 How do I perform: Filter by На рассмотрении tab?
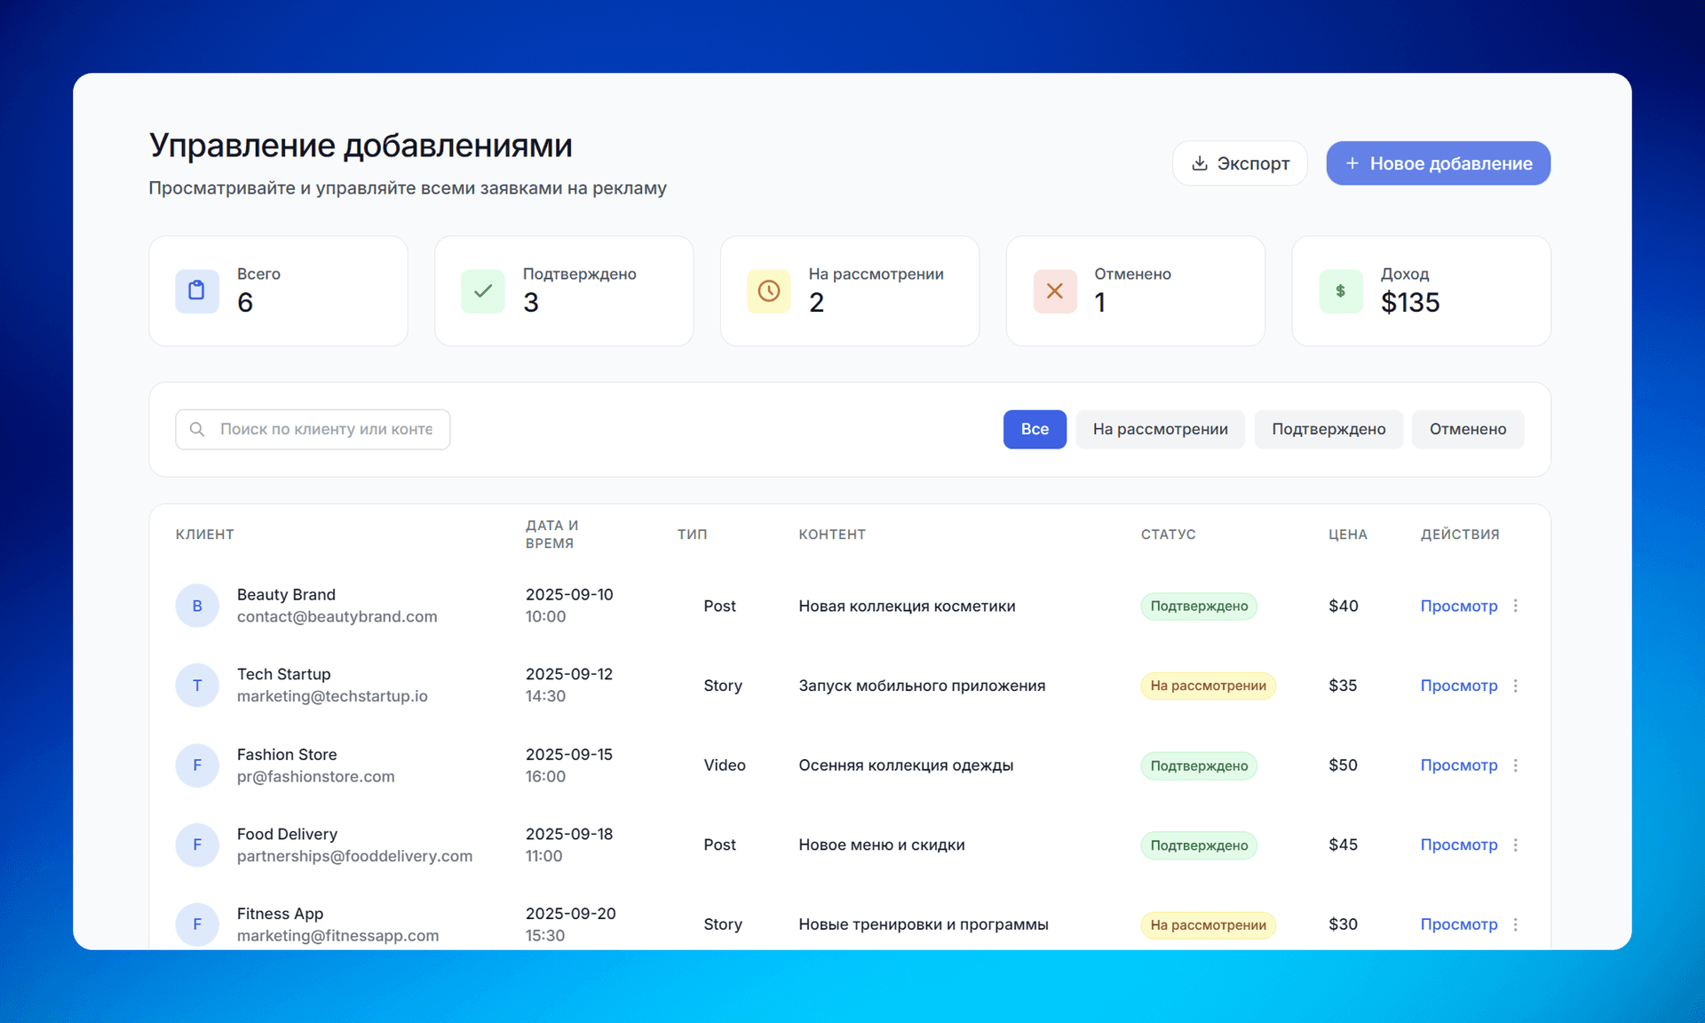(1160, 430)
